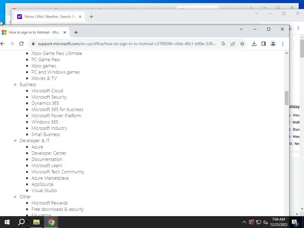Click the muted volume icon in tray
Viewport: 304px width, 228px height.
click(265, 222)
